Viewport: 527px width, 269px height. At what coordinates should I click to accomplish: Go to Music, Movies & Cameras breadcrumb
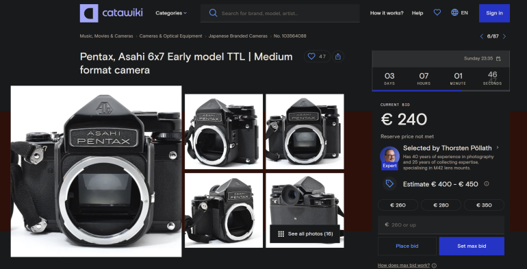(106, 36)
